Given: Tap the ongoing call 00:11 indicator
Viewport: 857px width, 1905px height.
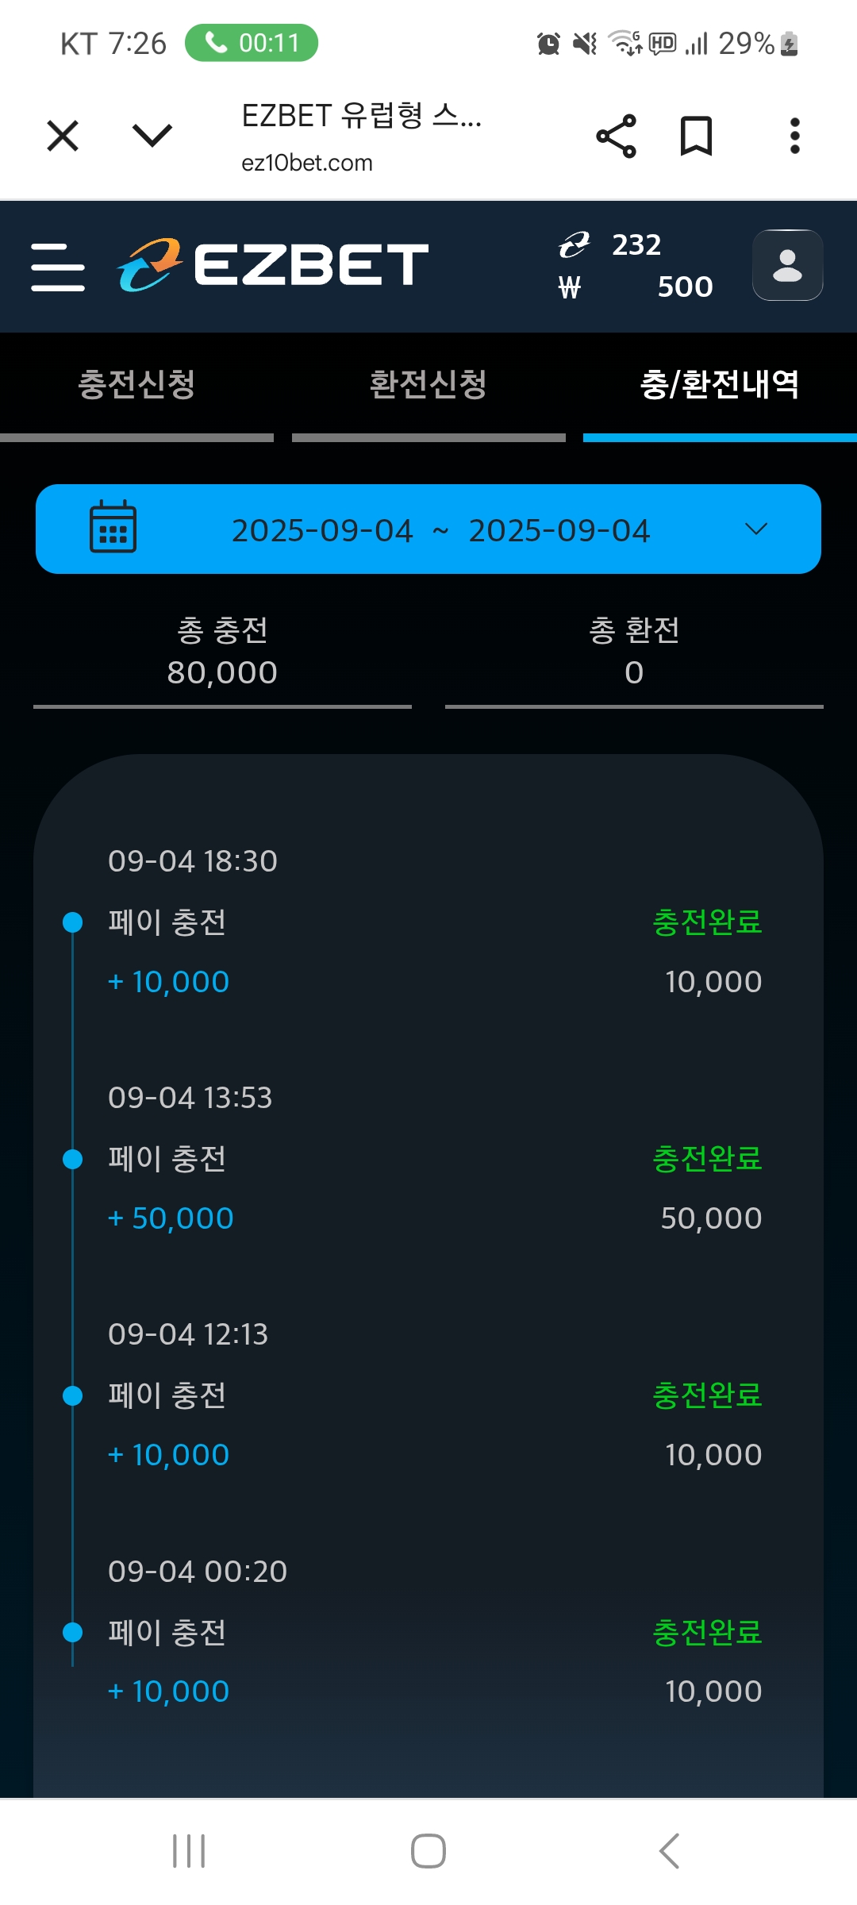Looking at the screenshot, I should pyautogui.click(x=252, y=43).
